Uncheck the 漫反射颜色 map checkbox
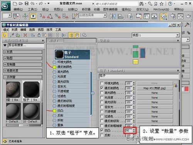 pyautogui.click(x=102, y=88)
